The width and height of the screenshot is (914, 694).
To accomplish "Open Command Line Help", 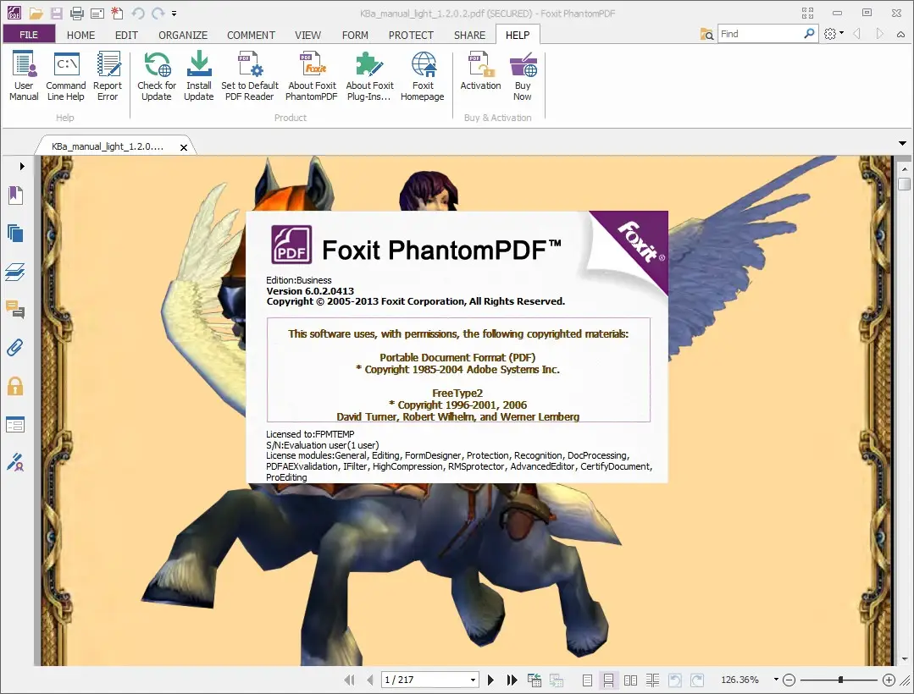I will coord(66,76).
